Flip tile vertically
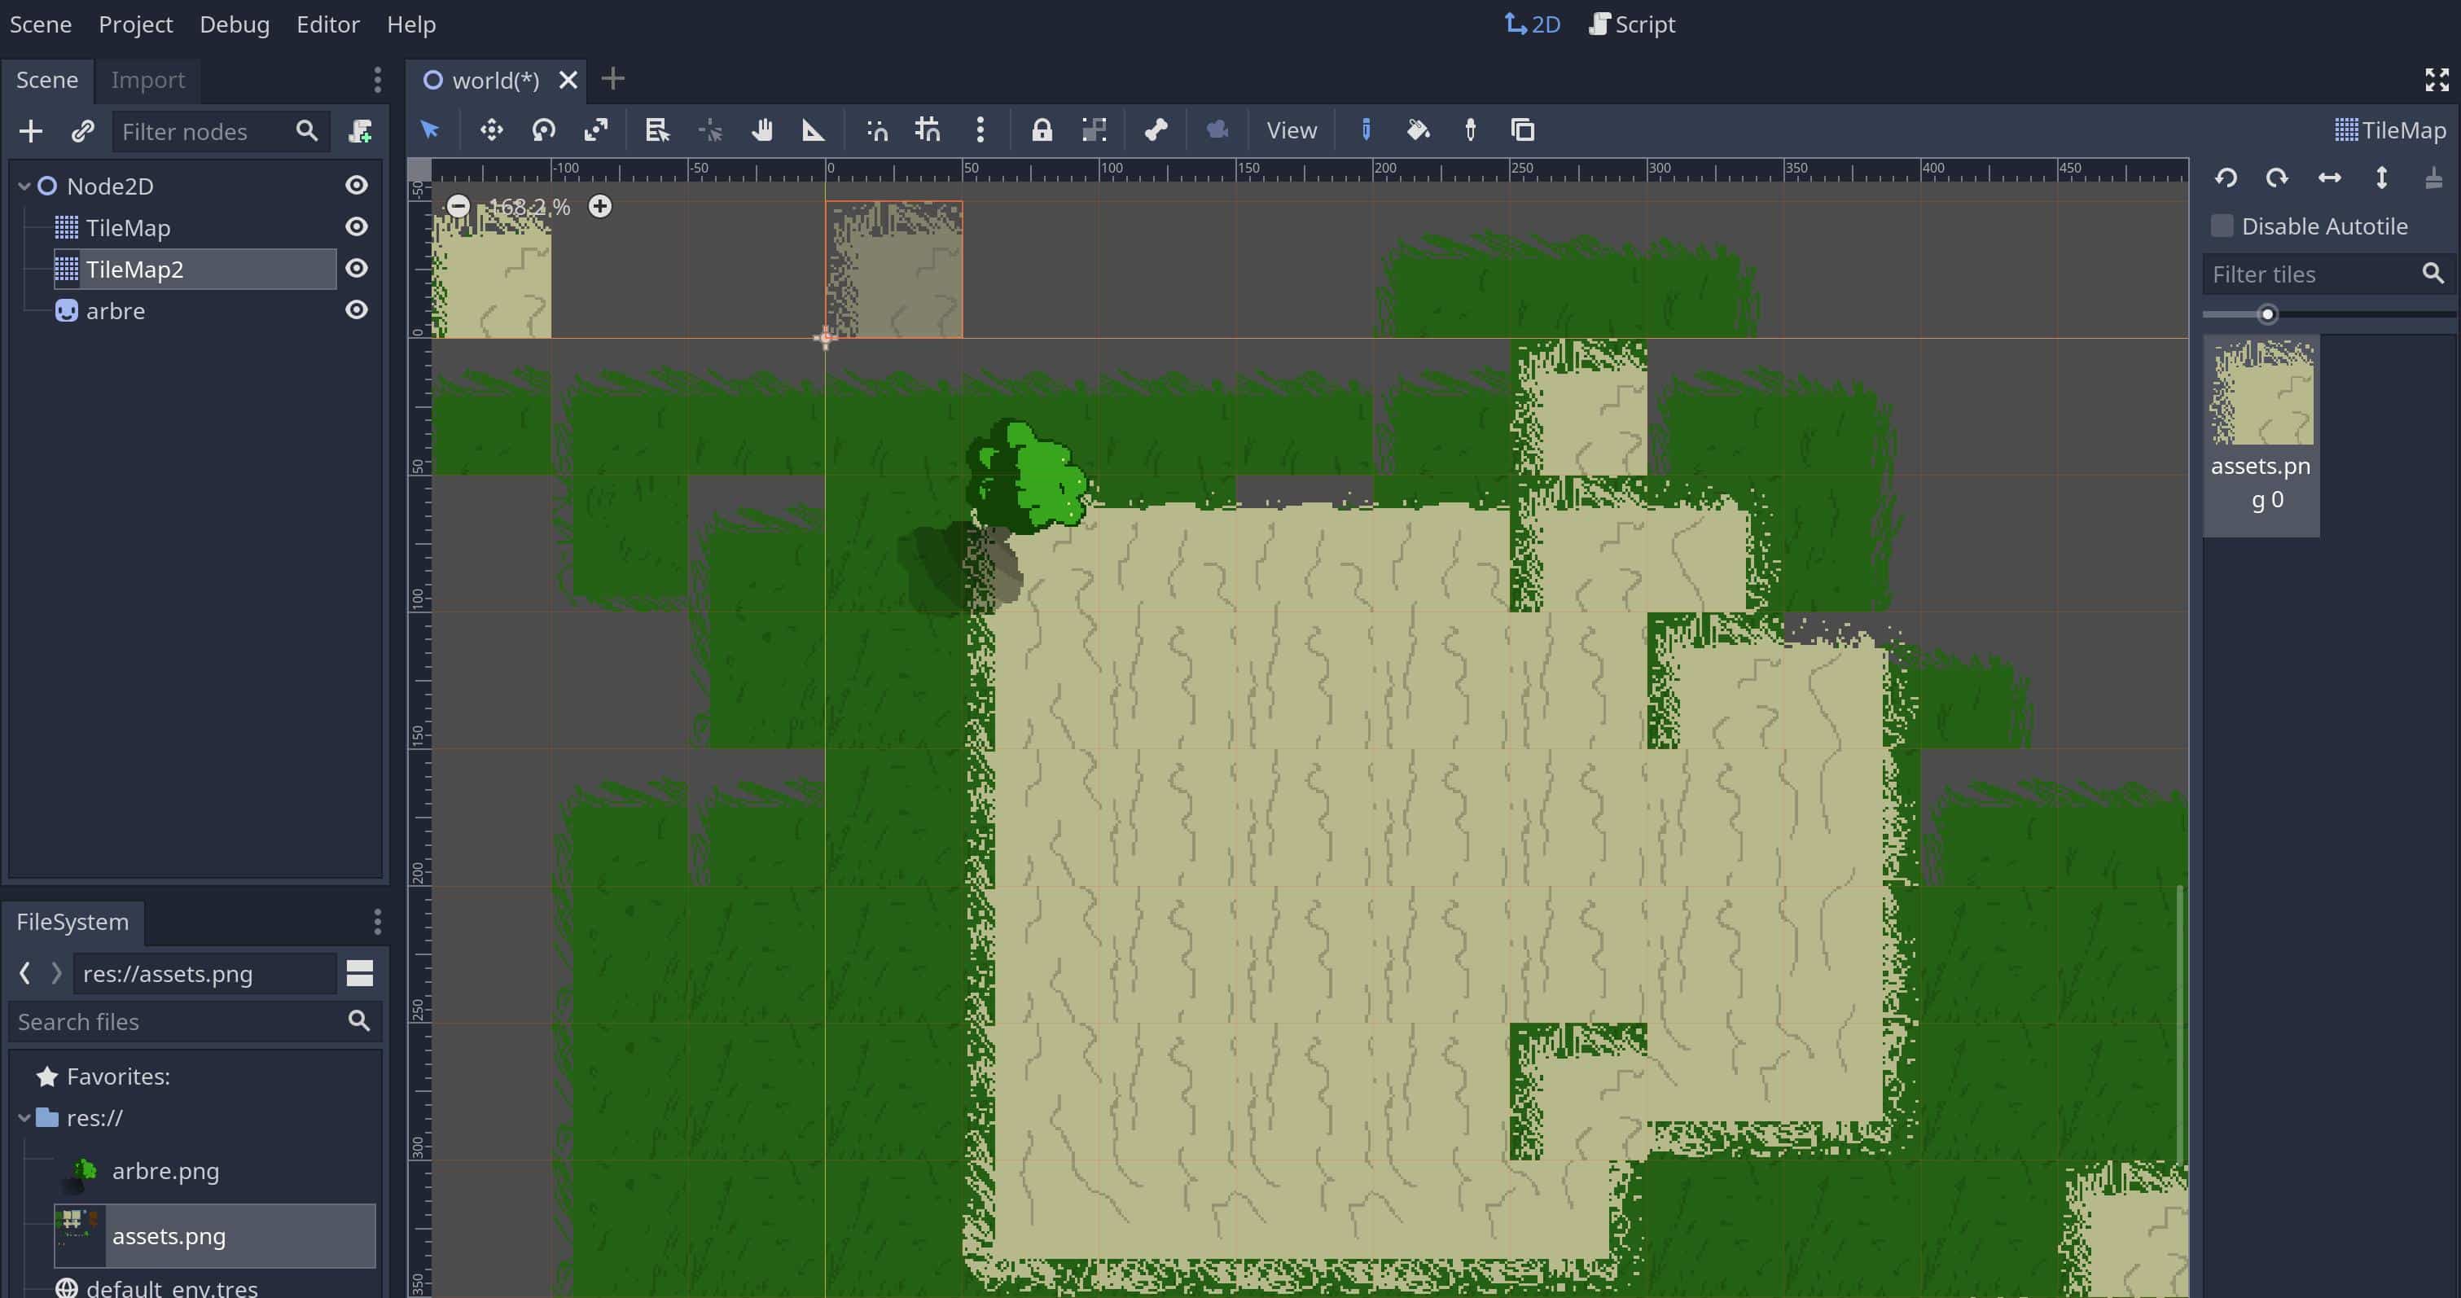 (2382, 178)
